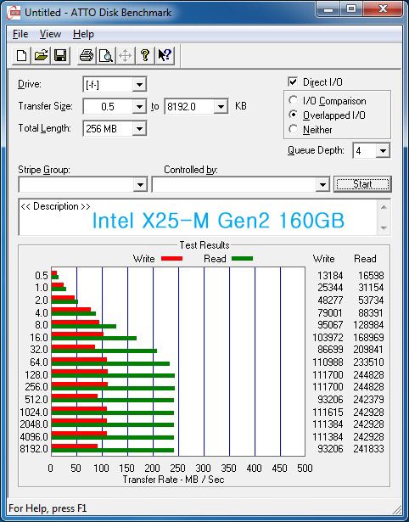Select Overlapped I/O radio button
This screenshot has width=409, height=522.
[294, 115]
